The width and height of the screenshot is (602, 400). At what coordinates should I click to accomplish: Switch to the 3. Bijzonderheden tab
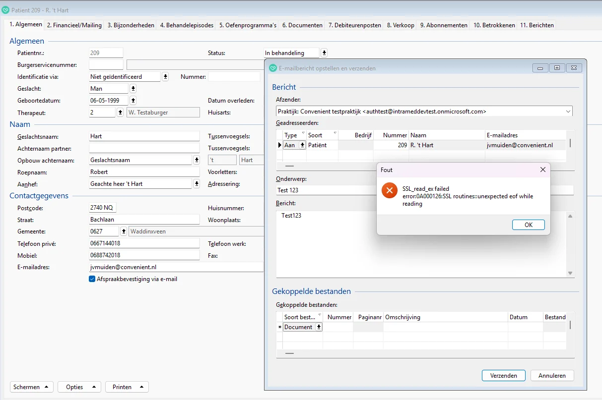point(131,25)
